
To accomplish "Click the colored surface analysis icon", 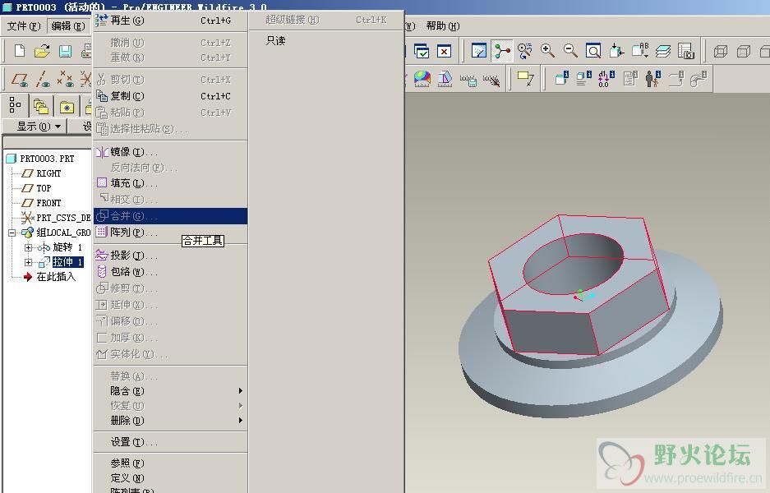I will coord(422,79).
